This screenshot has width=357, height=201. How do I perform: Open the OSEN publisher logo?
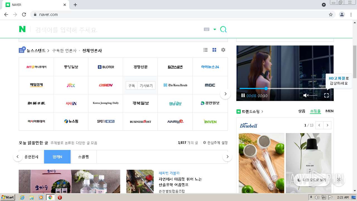(106, 85)
